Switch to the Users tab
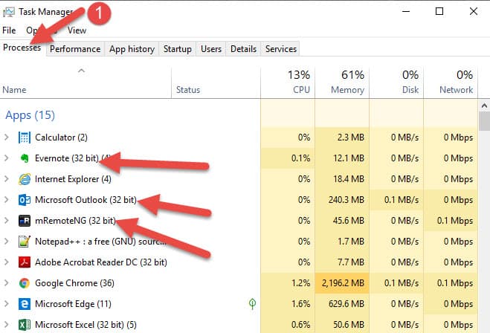The image size is (490, 333). (211, 49)
